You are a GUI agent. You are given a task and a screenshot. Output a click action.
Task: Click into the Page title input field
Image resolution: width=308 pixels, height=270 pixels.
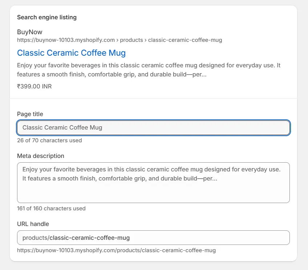tap(153, 128)
